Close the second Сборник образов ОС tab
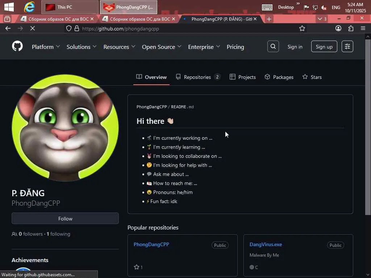 (174, 19)
